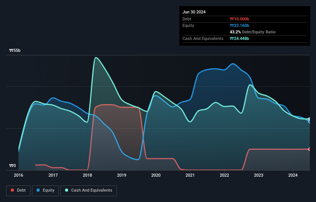
Task: Click the 2019 x-axis label
Action: 122,175
